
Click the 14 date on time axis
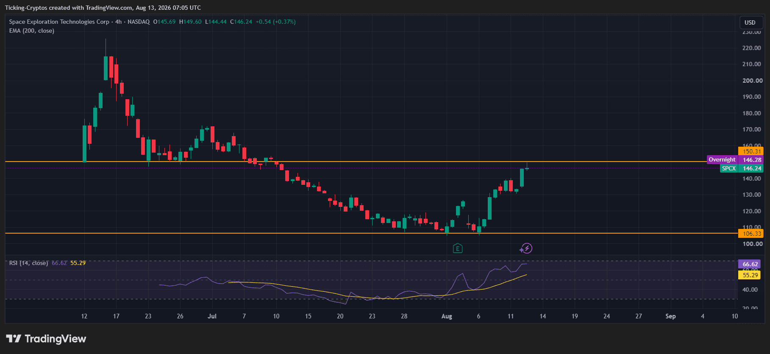(x=542, y=316)
